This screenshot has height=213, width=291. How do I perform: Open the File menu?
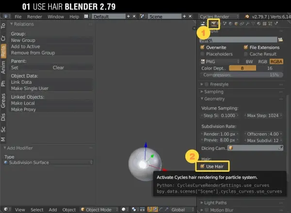tap(18, 17)
